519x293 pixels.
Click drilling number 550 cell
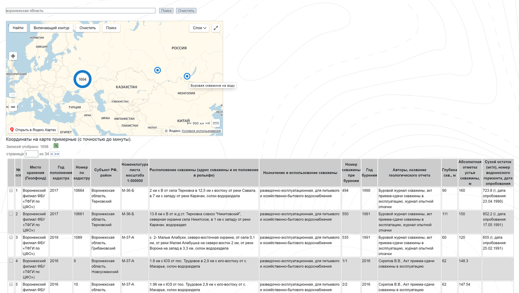351,222
